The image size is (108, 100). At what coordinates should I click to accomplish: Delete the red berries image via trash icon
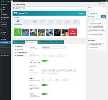(55, 30)
